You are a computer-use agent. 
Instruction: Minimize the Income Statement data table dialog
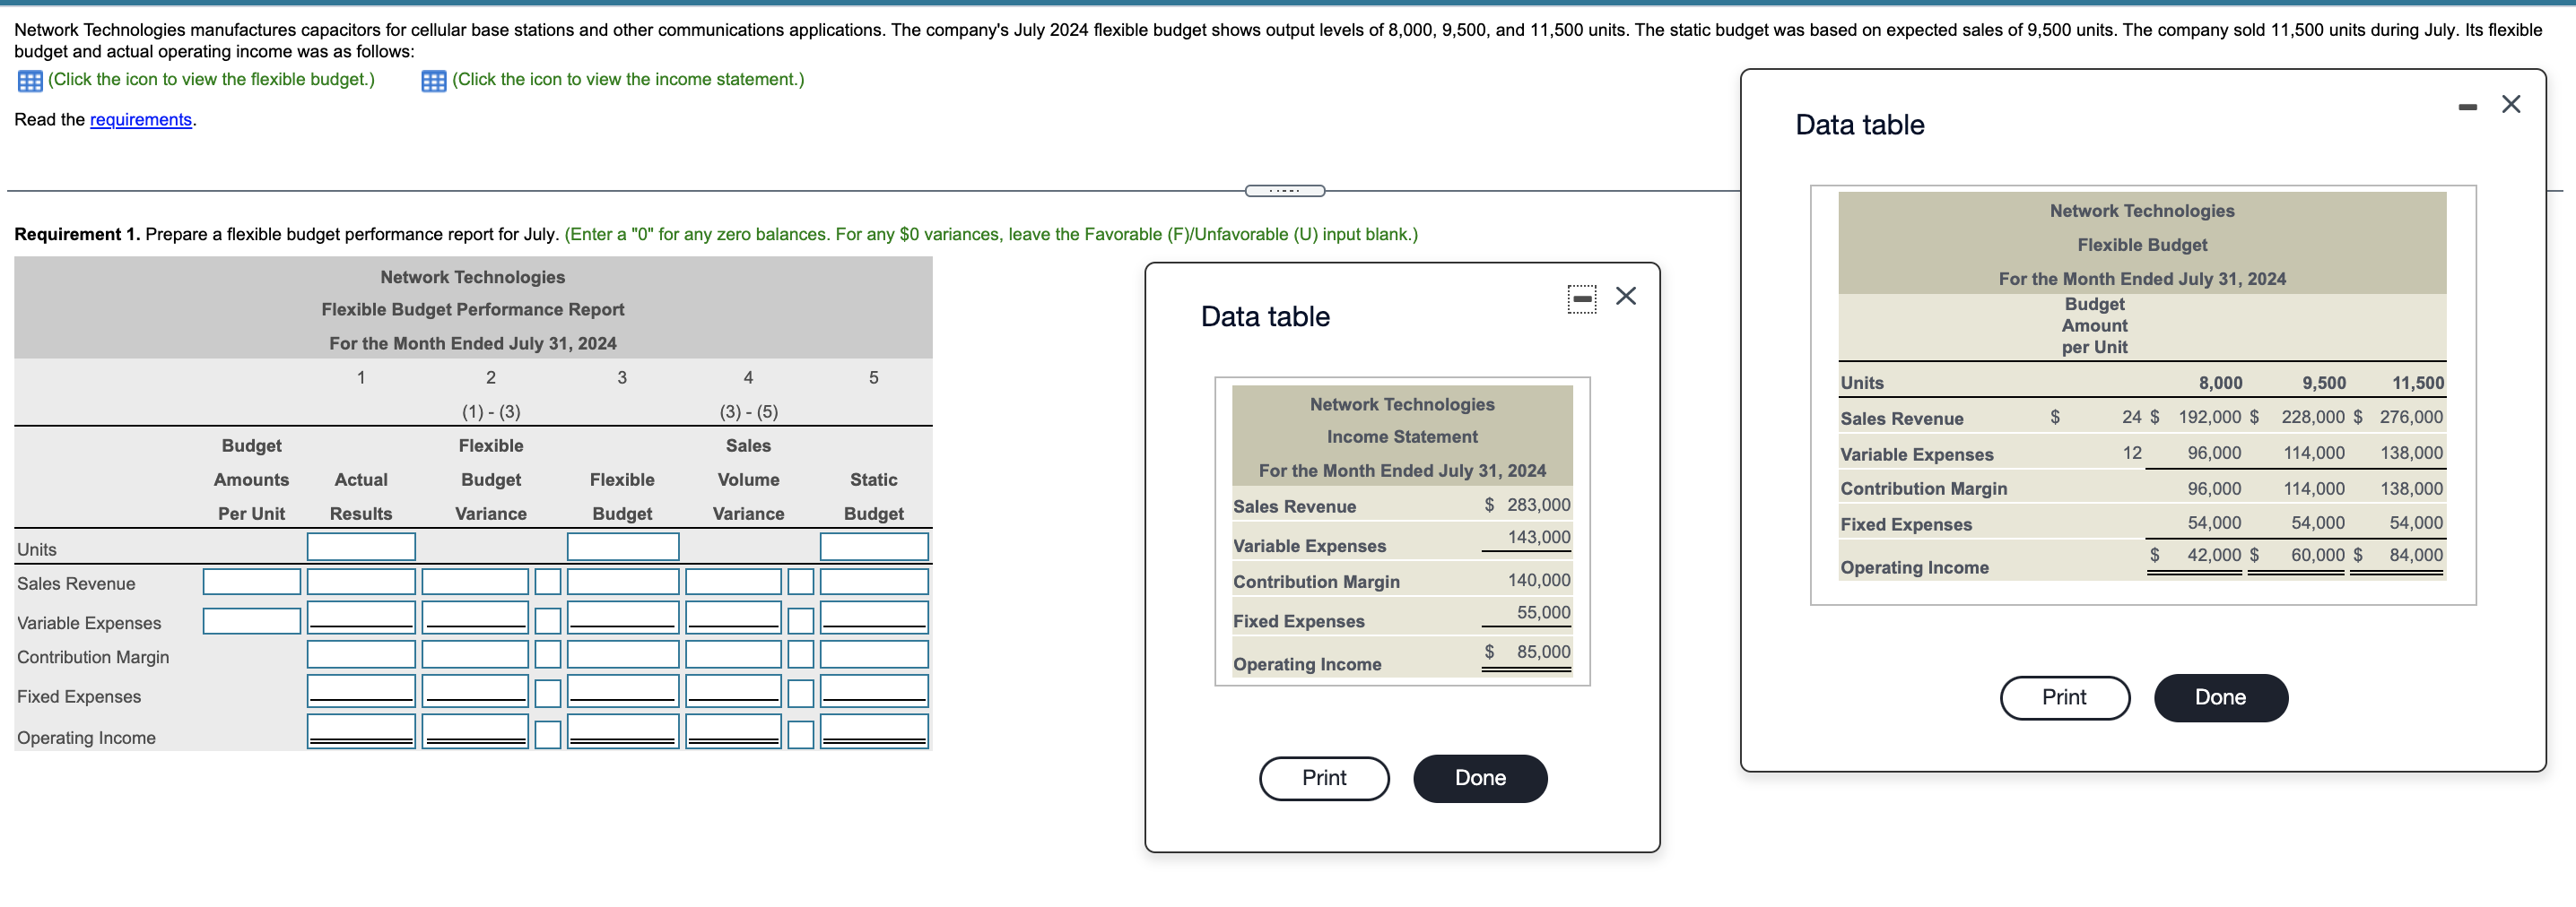[x=1582, y=298]
